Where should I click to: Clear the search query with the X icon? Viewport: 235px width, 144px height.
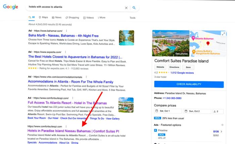point(126,8)
